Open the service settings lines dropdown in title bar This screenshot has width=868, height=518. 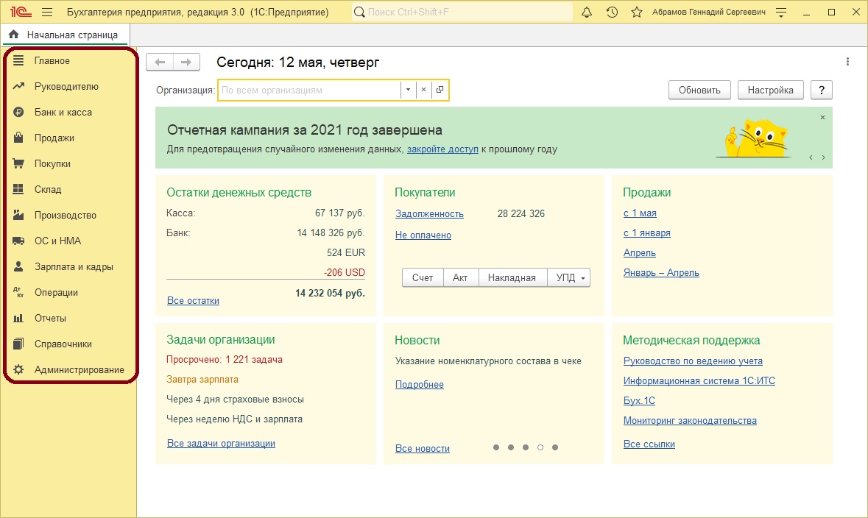(781, 13)
